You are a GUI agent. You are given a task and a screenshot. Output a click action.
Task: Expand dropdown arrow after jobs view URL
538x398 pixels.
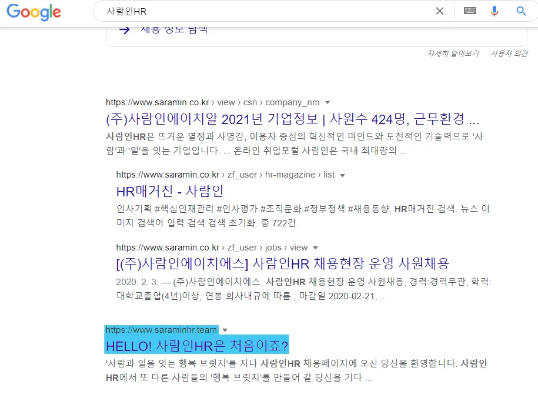click(x=315, y=248)
